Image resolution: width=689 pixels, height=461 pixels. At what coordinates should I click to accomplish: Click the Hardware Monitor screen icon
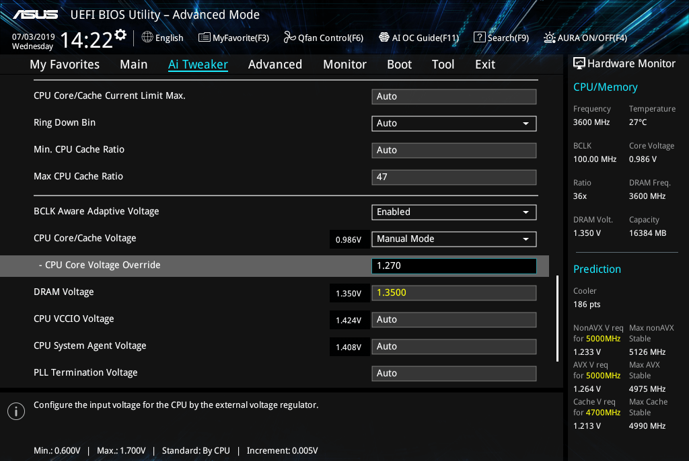click(x=579, y=63)
